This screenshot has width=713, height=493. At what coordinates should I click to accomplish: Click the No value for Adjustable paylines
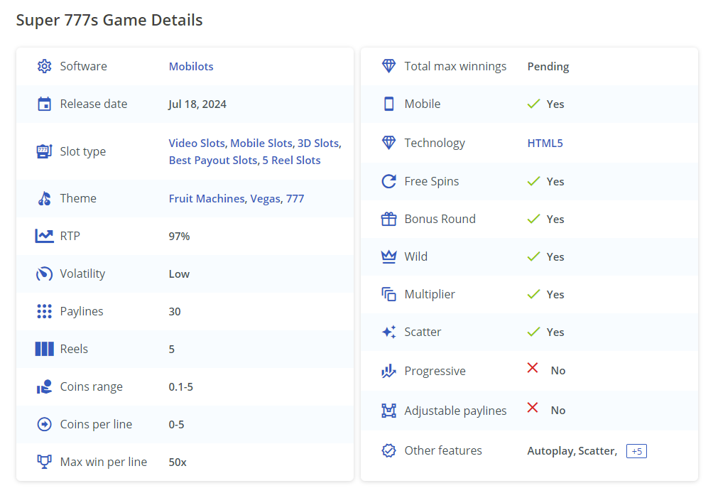pyautogui.click(x=558, y=411)
